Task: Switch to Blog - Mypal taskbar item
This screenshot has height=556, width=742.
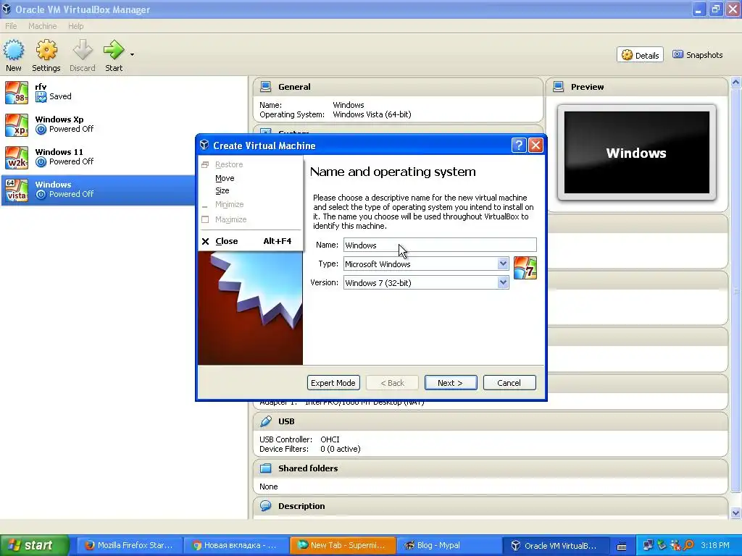Action: pyautogui.click(x=449, y=545)
